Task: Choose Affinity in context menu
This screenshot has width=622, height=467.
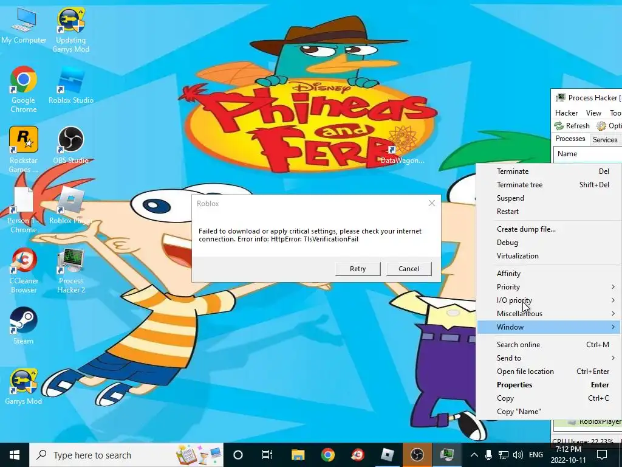Action: point(549,273)
